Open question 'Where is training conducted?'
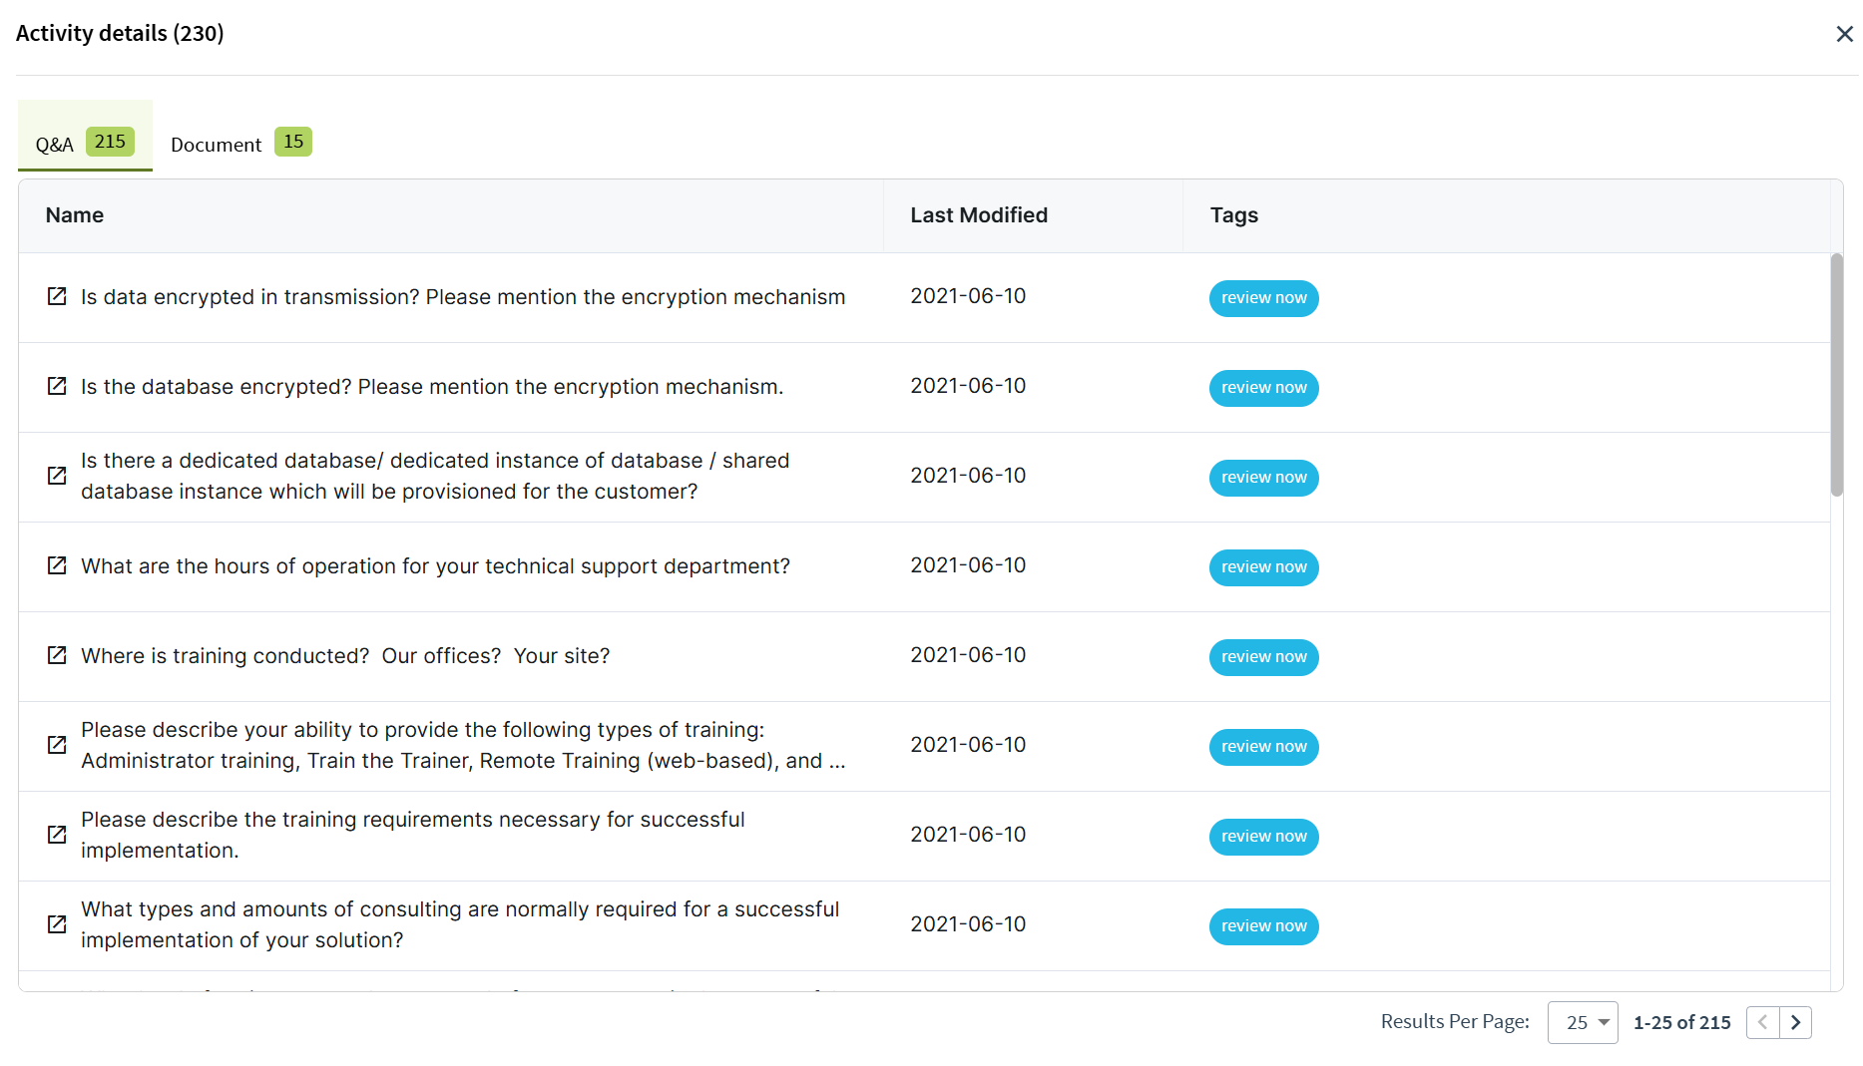The height and width of the screenshot is (1066, 1863). (345, 656)
